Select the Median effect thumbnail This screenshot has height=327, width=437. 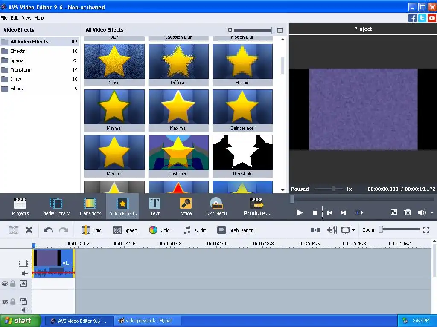(x=114, y=156)
